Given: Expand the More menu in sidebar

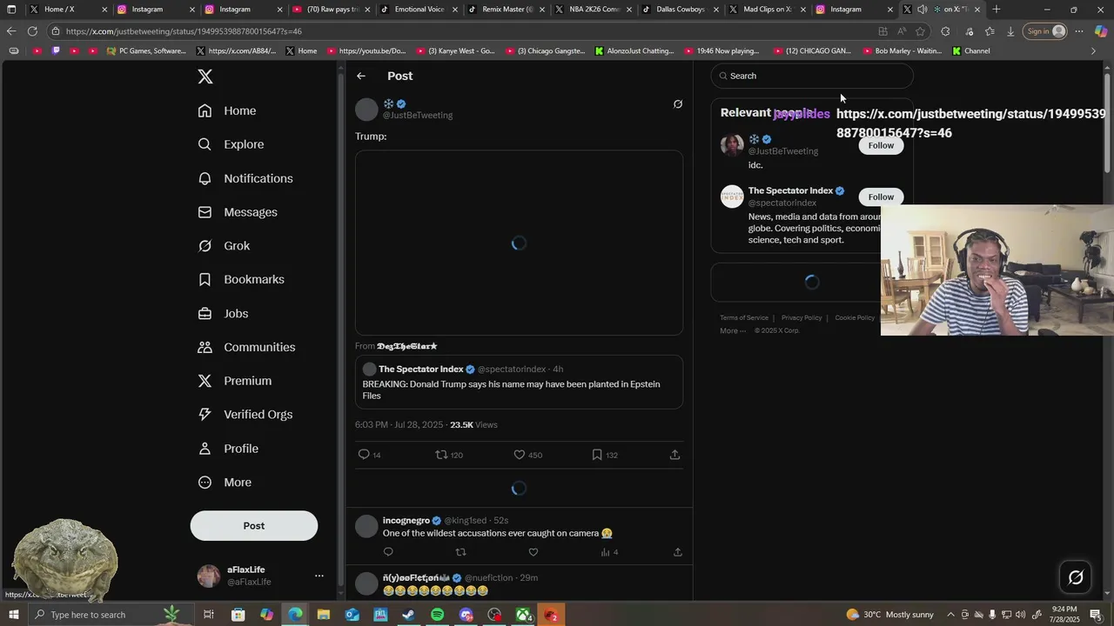Looking at the screenshot, I should (x=225, y=483).
